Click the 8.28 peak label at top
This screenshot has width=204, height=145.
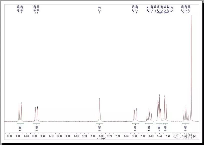[x=22, y=8]
